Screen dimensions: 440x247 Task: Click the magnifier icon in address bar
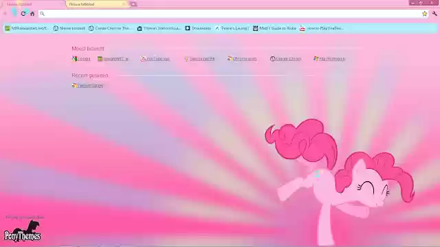tap(42, 14)
